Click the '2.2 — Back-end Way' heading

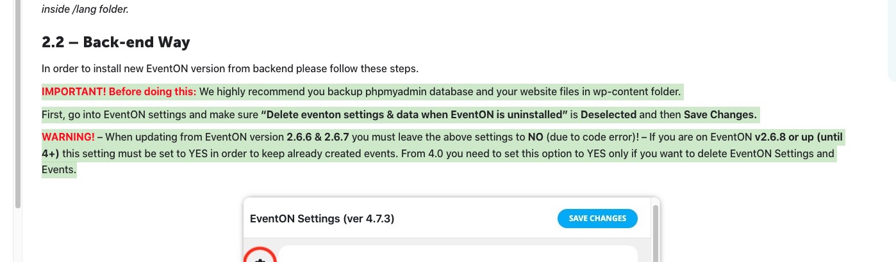pyautogui.click(x=116, y=43)
